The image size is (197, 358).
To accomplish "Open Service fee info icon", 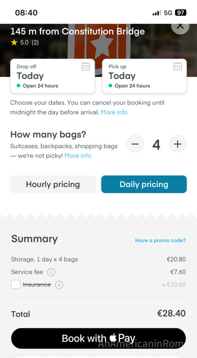I will tap(51, 272).
